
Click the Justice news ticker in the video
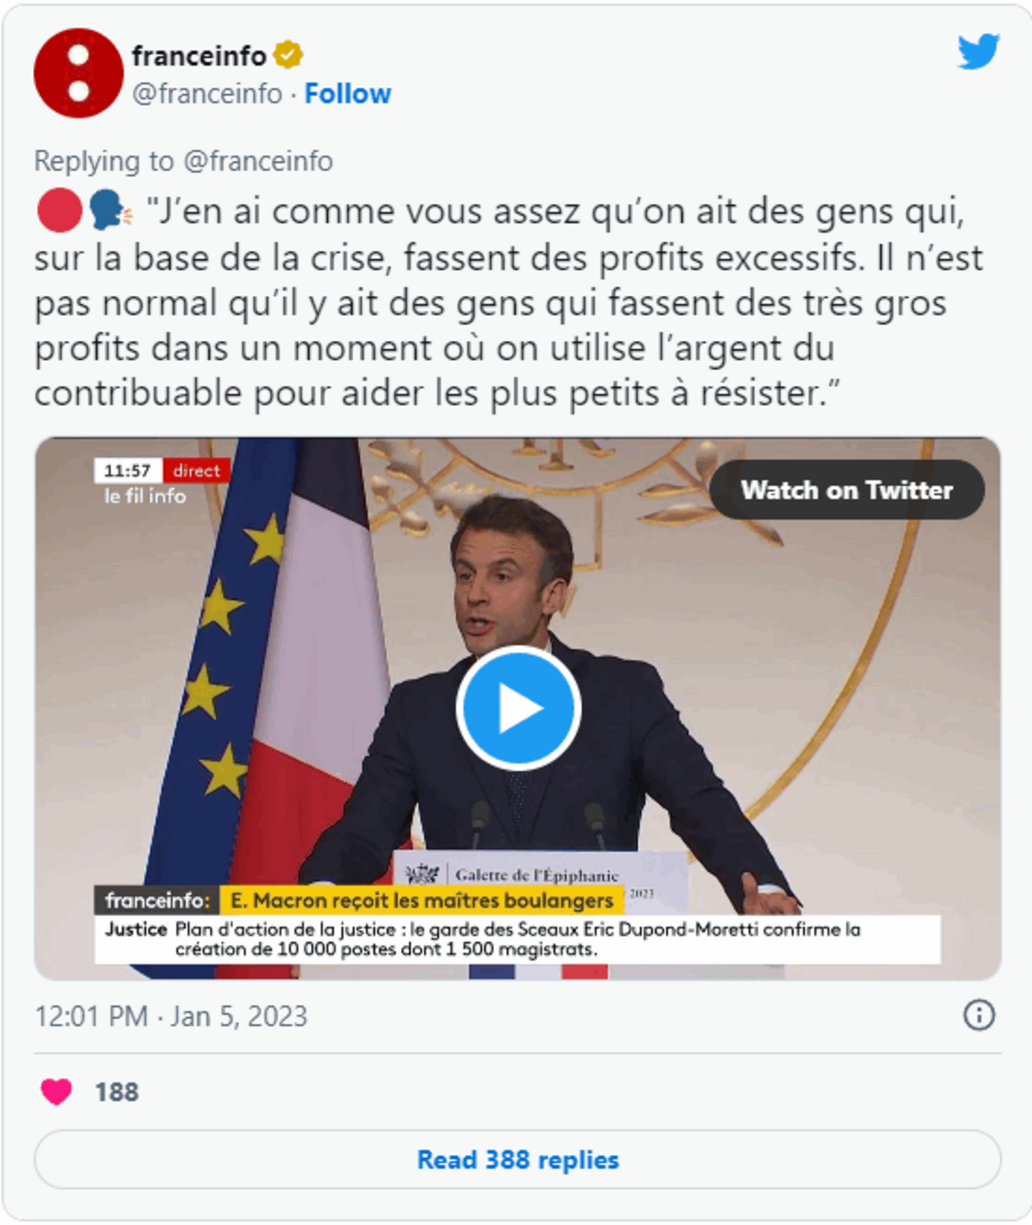click(x=517, y=939)
